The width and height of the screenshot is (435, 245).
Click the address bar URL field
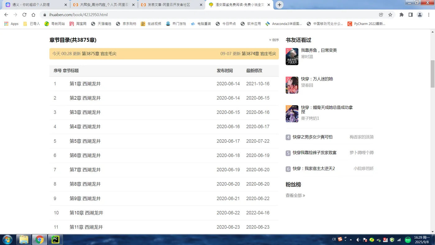point(208,15)
